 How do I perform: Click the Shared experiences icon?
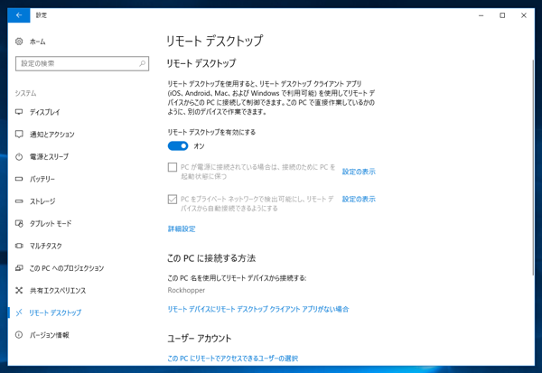(19, 291)
